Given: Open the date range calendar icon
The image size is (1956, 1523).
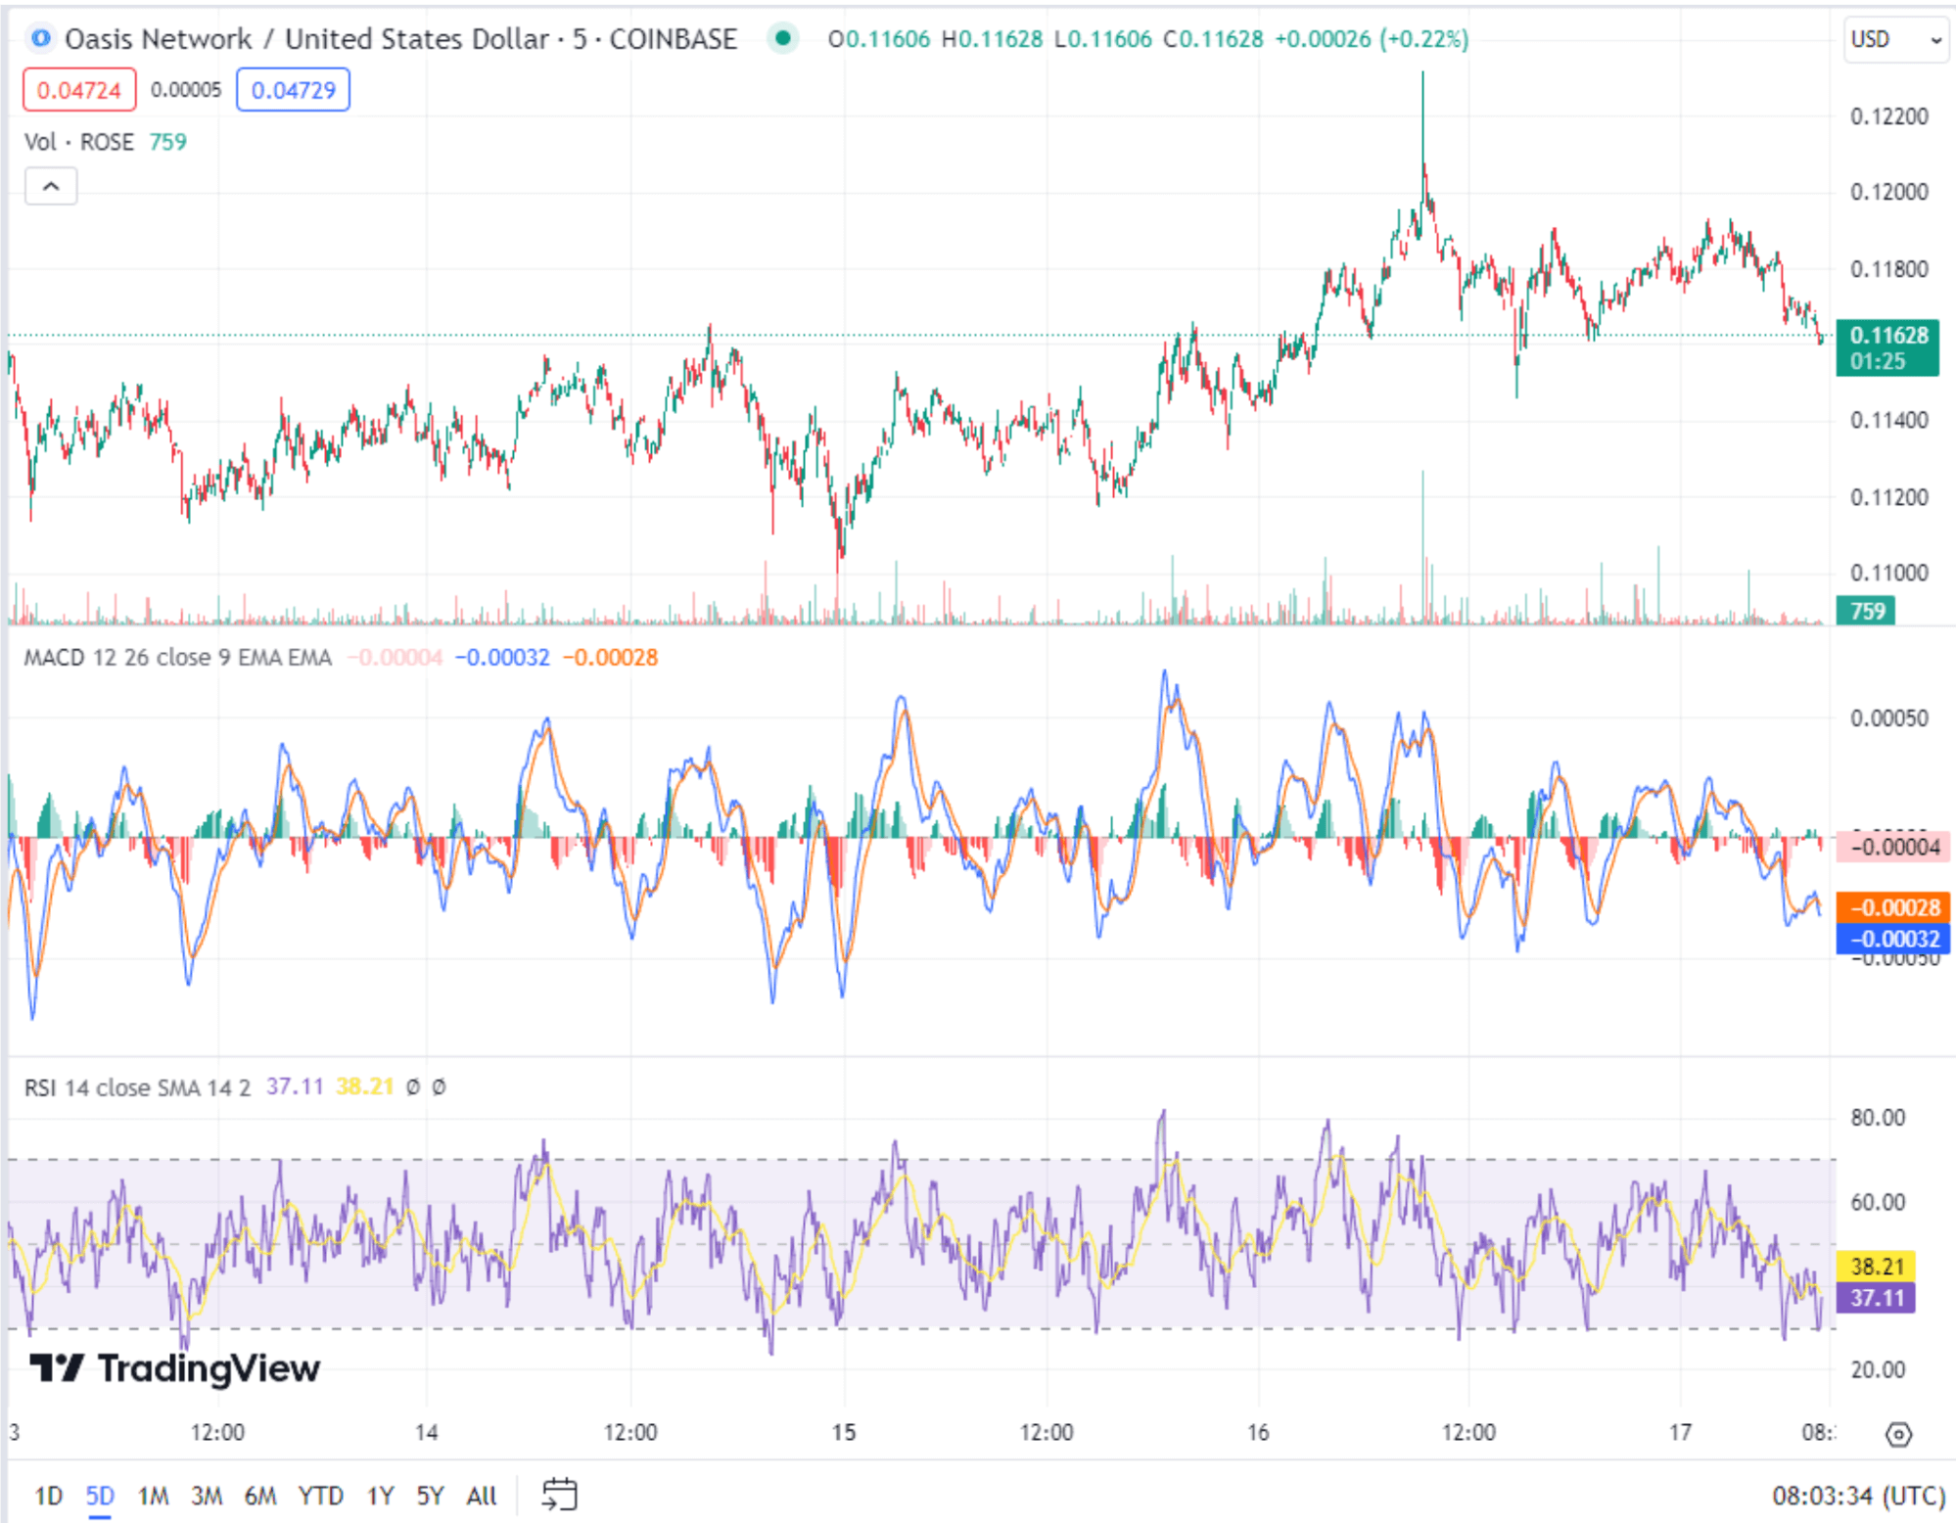Looking at the screenshot, I should 559,1495.
